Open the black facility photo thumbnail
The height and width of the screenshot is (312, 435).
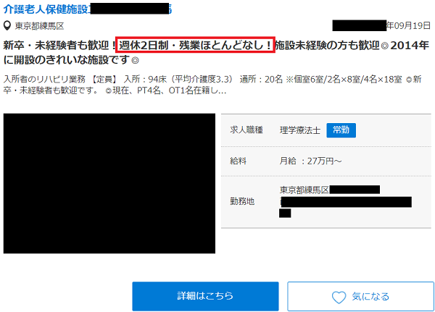click(x=109, y=183)
